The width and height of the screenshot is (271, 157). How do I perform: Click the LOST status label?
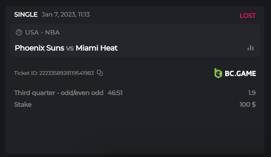pyautogui.click(x=248, y=15)
